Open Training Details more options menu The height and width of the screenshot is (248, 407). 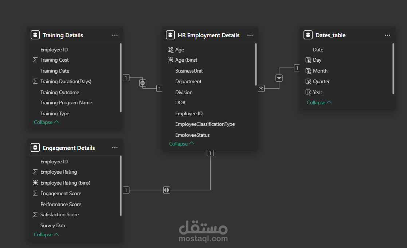tap(115, 35)
